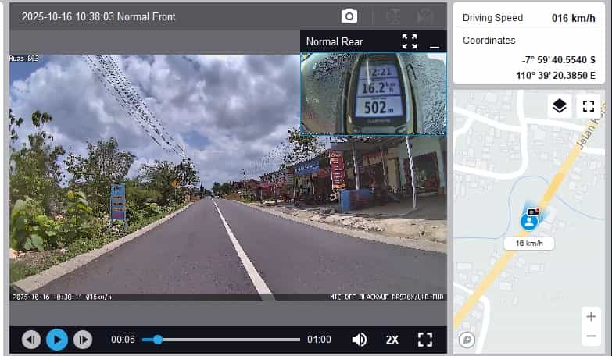Click the dimmed icon right of camera
Viewport: 612px width, 356px height.
[395, 16]
